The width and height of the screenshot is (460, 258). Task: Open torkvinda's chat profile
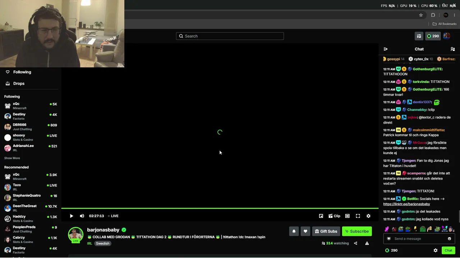pos(420,82)
